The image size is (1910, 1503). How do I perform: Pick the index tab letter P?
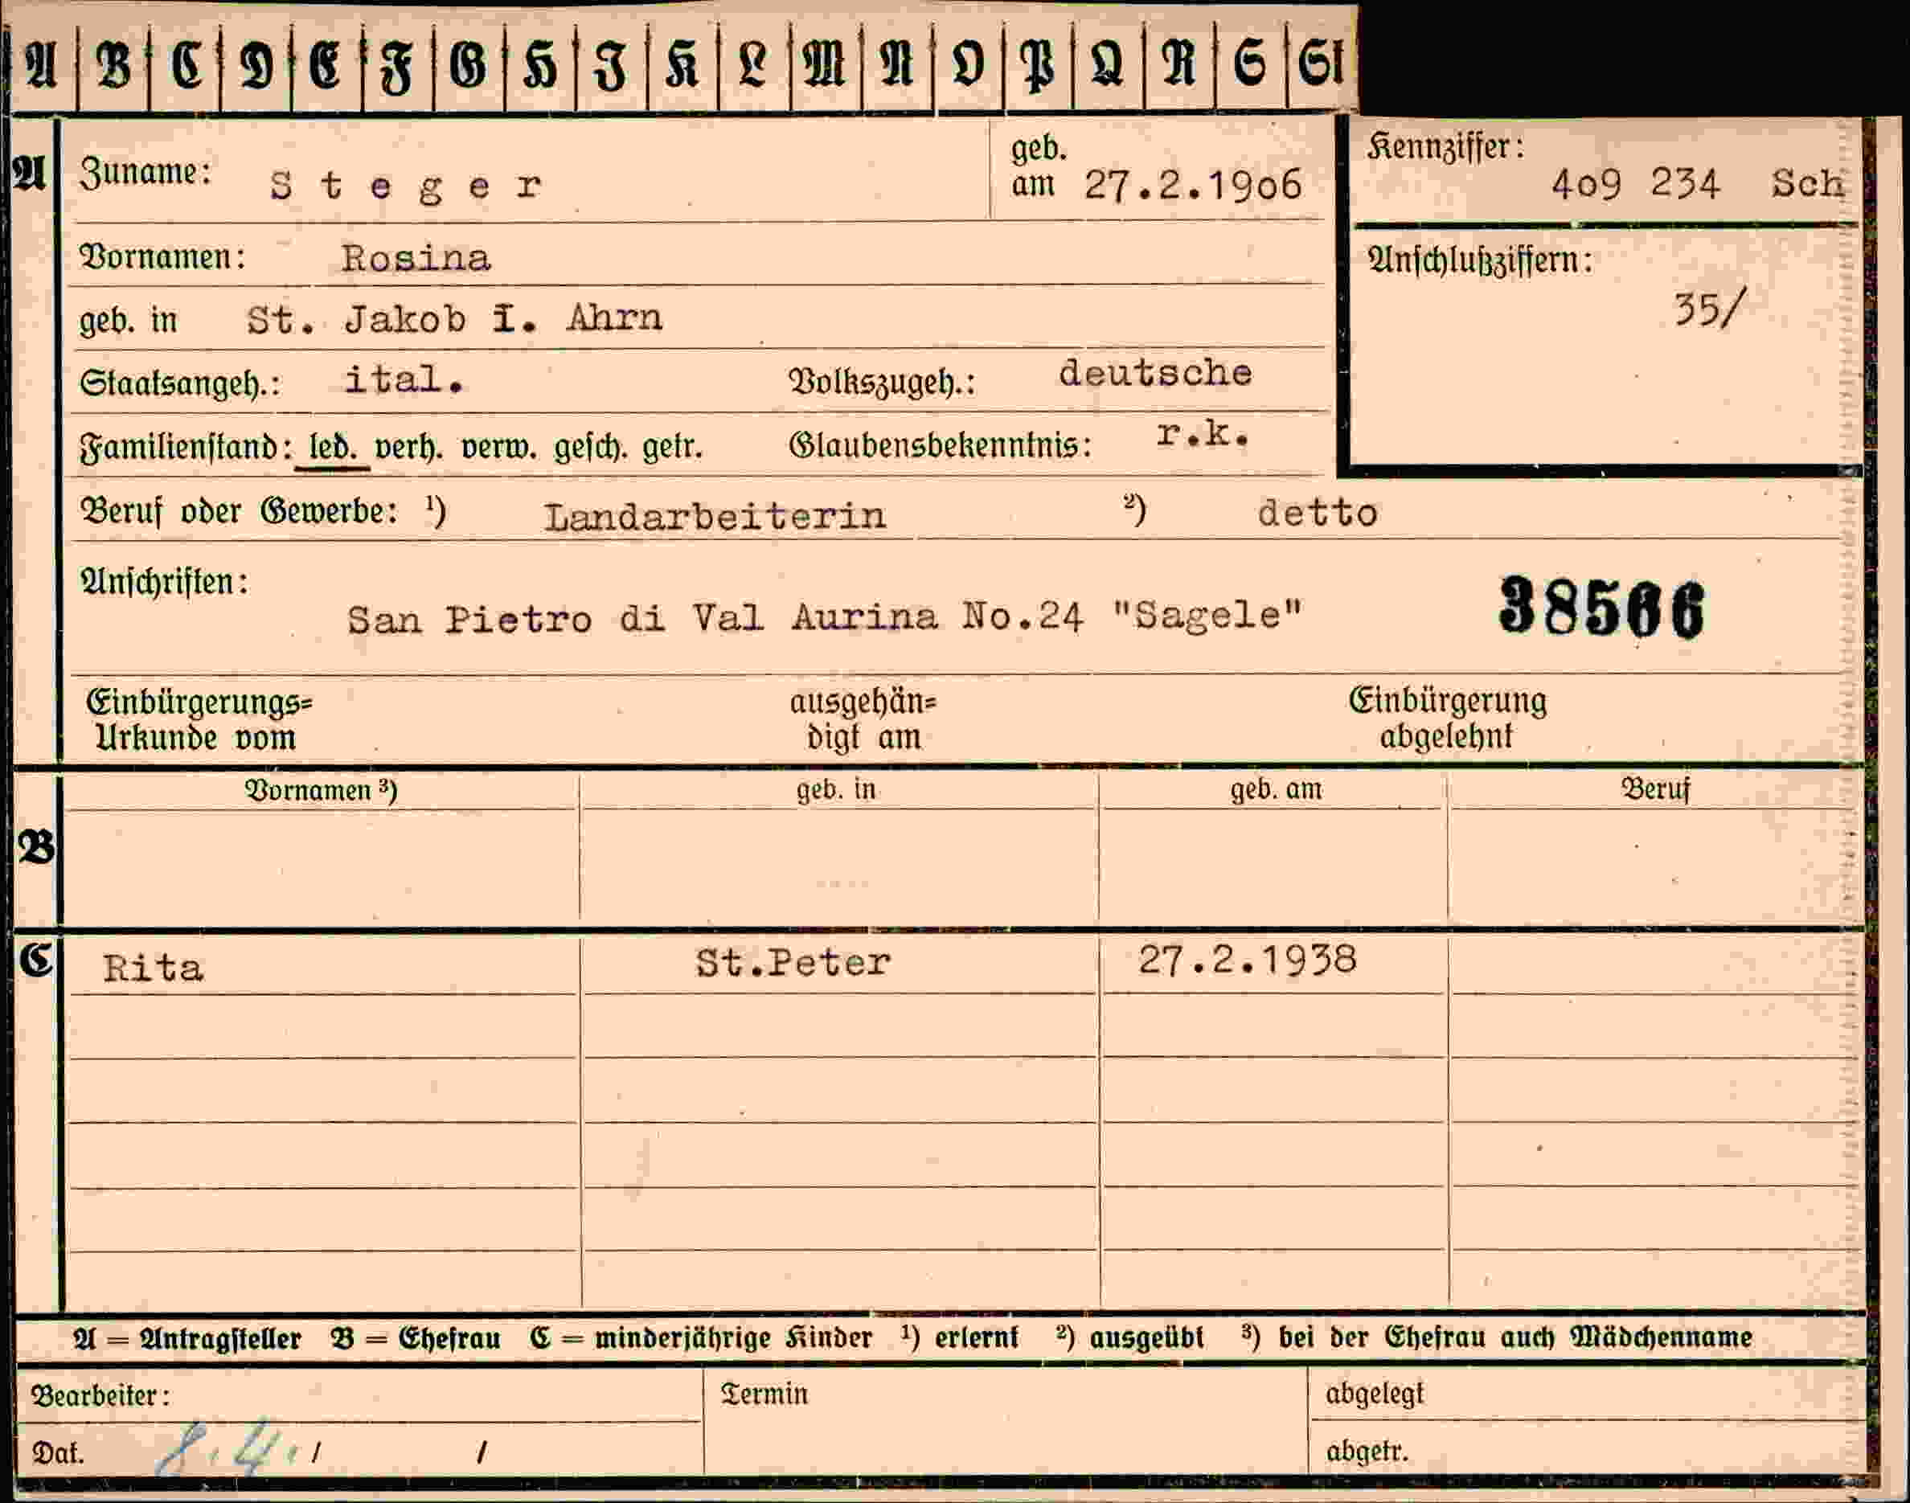[x=1037, y=68]
